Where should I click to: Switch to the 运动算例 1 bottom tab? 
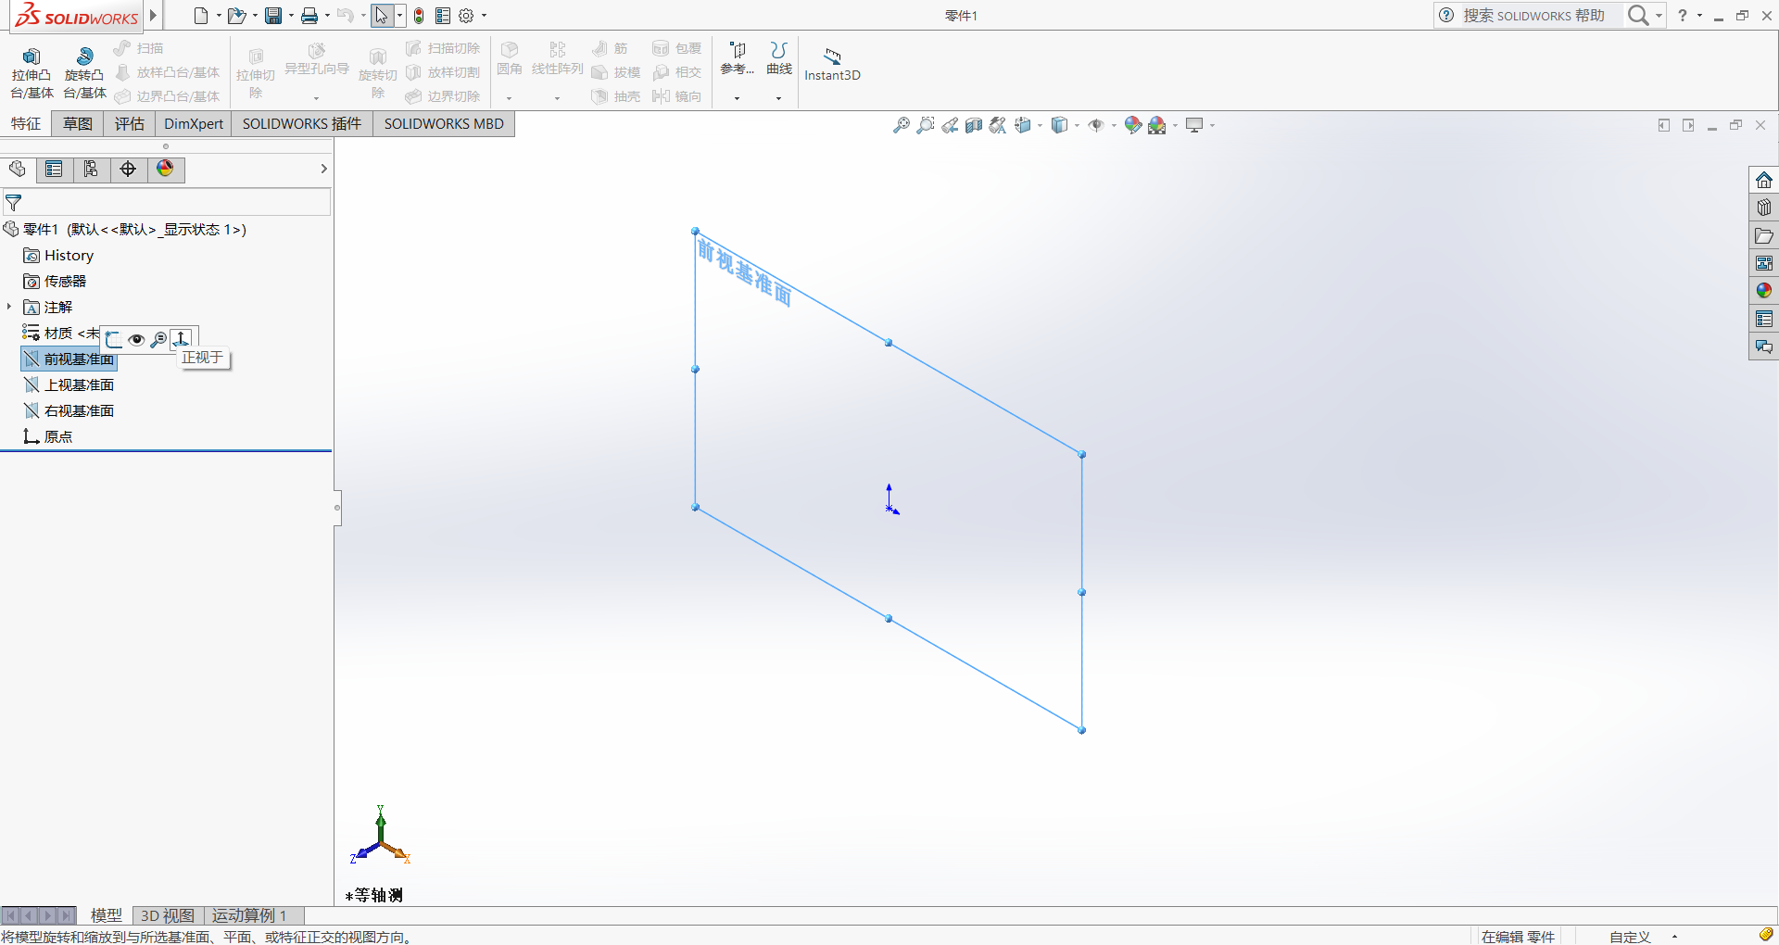[249, 915]
